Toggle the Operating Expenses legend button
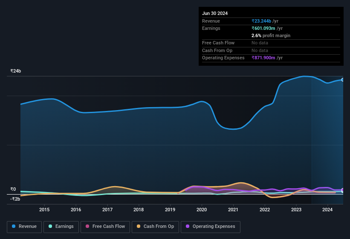Screen dimensions: 350x239 pyautogui.click(x=211, y=227)
